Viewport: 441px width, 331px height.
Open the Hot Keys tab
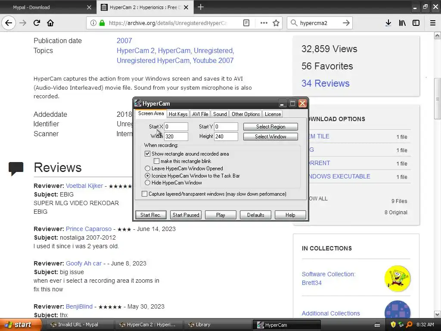click(178, 114)
